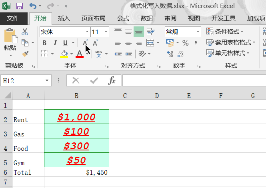Viewport: 266px width, 188px height.
Task: Expand underline style options arrow
Action: coord(73,43)
